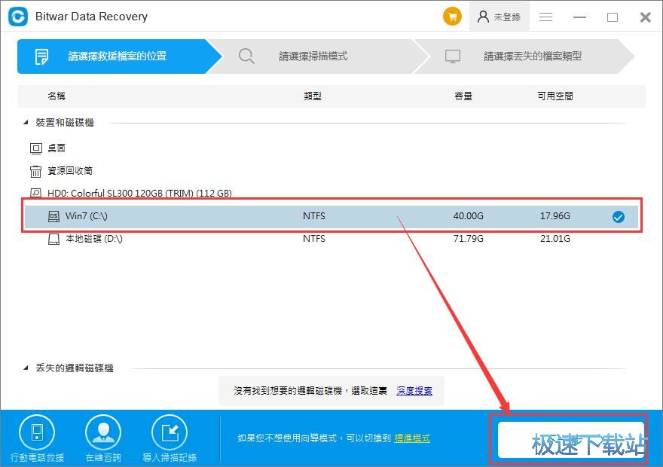This screenshot has height=467, width=663.
Task: Click the magnifier icon in scan mode step
Action: tap(246, 56)
